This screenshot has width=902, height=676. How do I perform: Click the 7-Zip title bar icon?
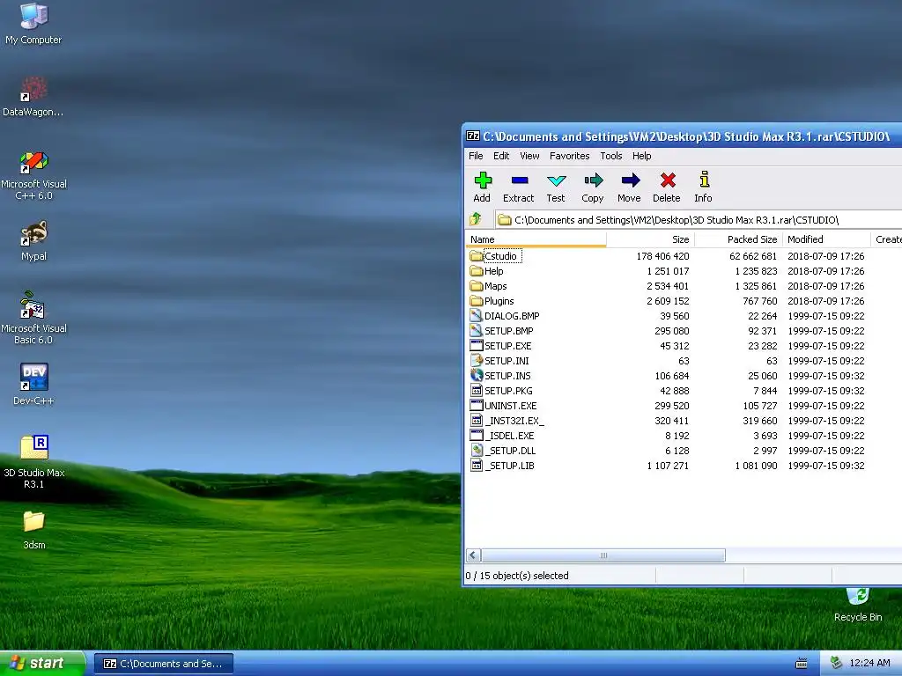tap(473, 136)
